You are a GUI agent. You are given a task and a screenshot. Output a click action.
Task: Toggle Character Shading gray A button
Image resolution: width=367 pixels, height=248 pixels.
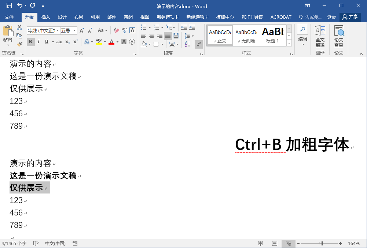[124, 42]
